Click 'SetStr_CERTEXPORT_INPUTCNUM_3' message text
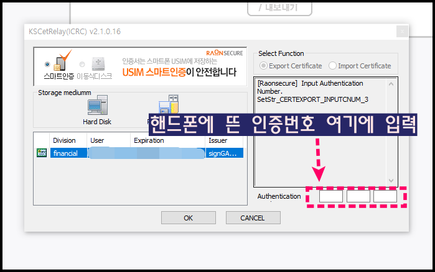 click(312, 99)
